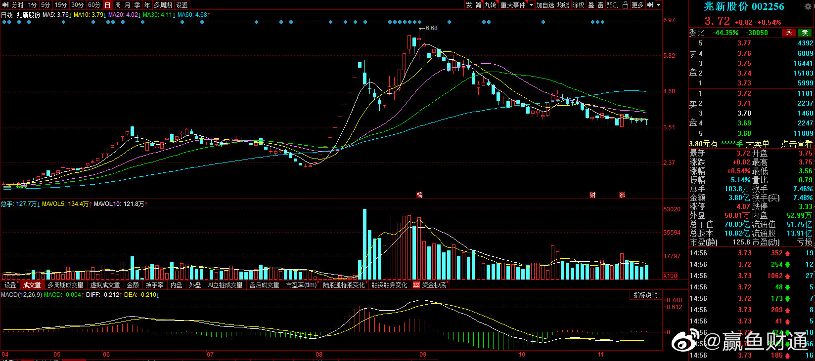Select the 换手率 indicator tab
The width and height of the screenshot is (815, 361).
pyautogui.click(x=155, y=285)
